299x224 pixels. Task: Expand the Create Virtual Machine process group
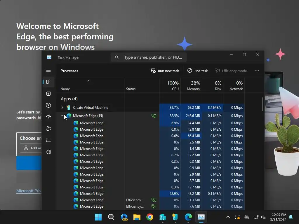point(62,107)
